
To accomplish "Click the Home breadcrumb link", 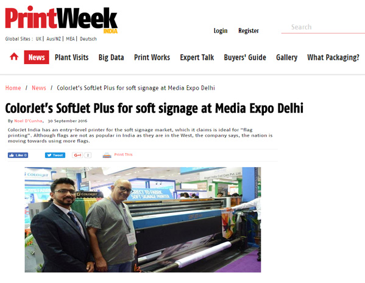I will [x=13, y=88].
